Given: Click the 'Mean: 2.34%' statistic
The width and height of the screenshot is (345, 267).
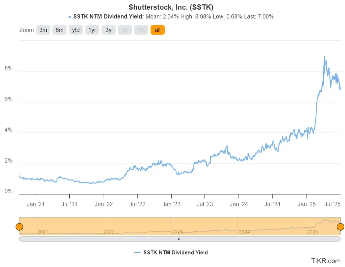Looking at the screenshot, I should [162, 17].
